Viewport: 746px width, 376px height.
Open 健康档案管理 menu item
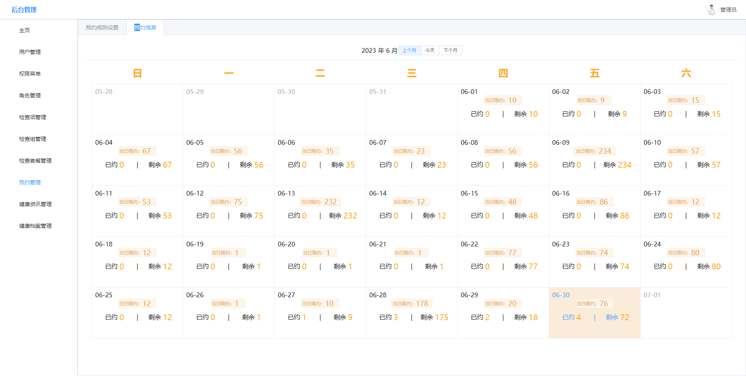tap(35, 226)
